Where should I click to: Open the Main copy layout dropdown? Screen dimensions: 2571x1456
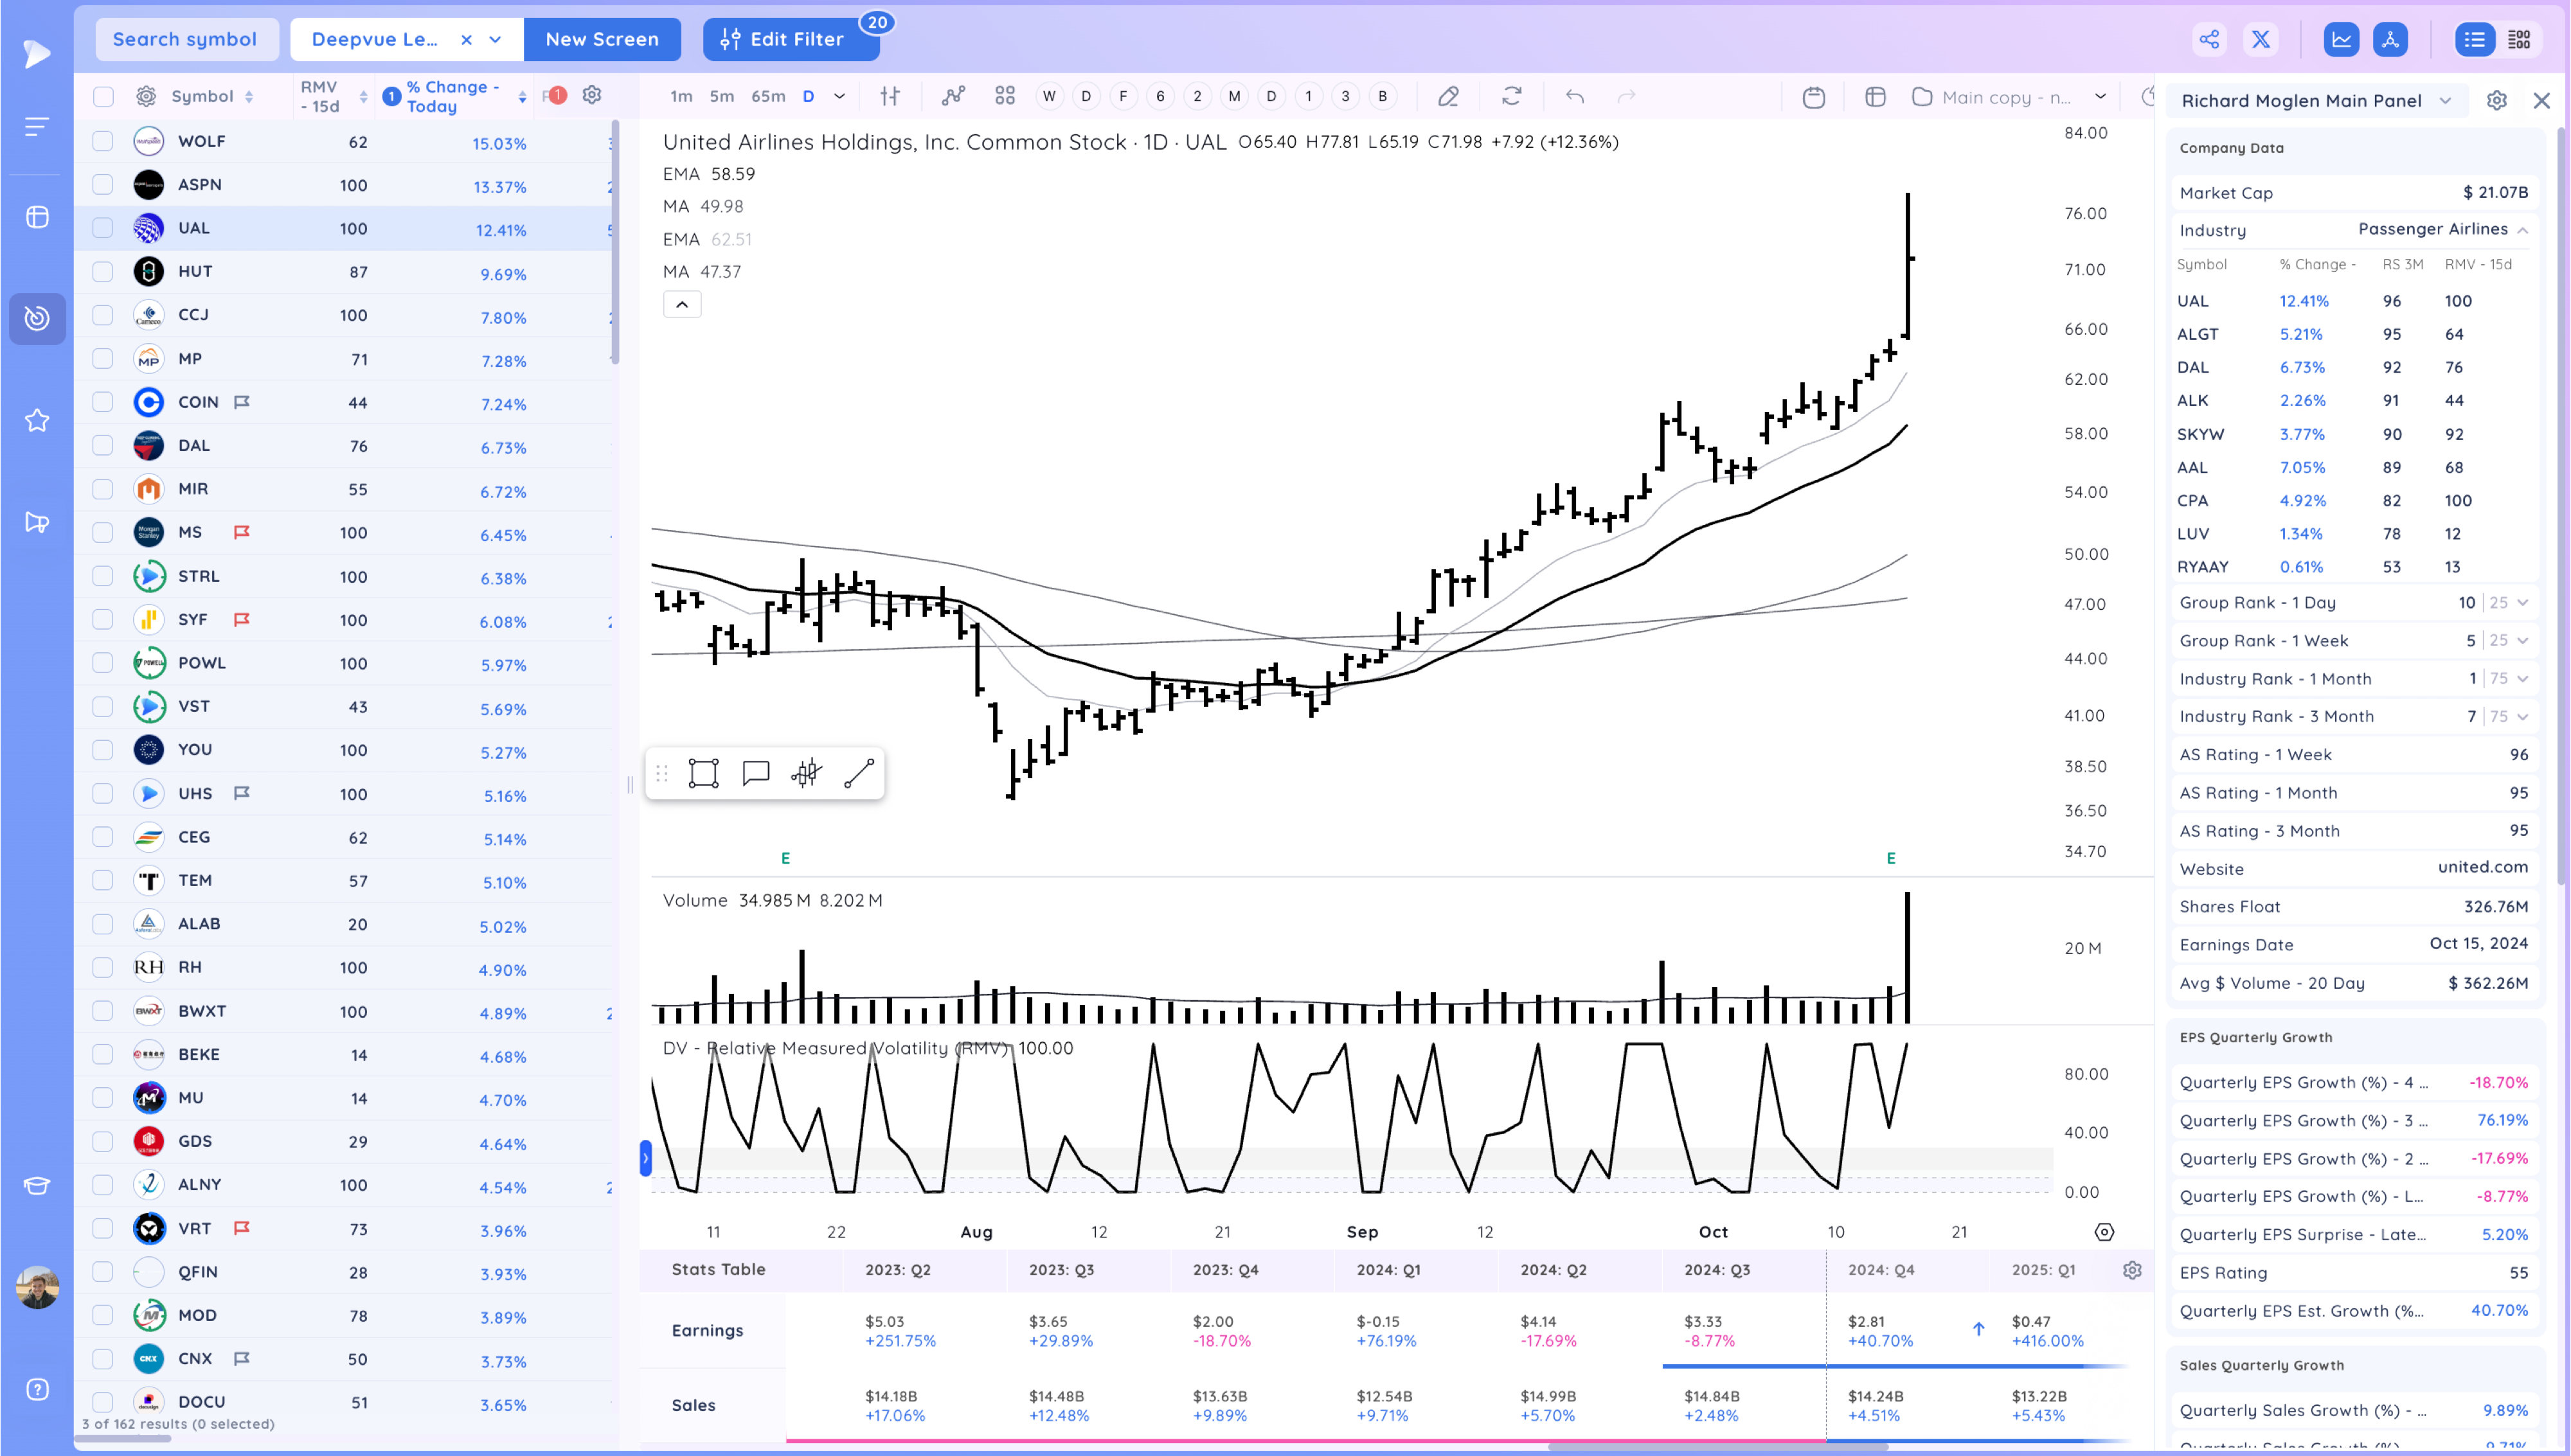[x=2100, y=97]
